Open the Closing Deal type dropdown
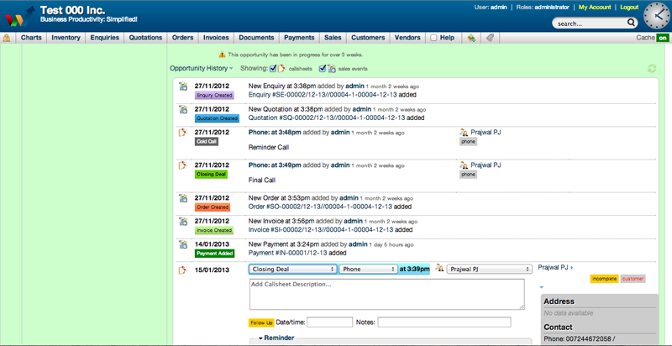The width and height of the screenshot is (672, 346). coord(292,269)
